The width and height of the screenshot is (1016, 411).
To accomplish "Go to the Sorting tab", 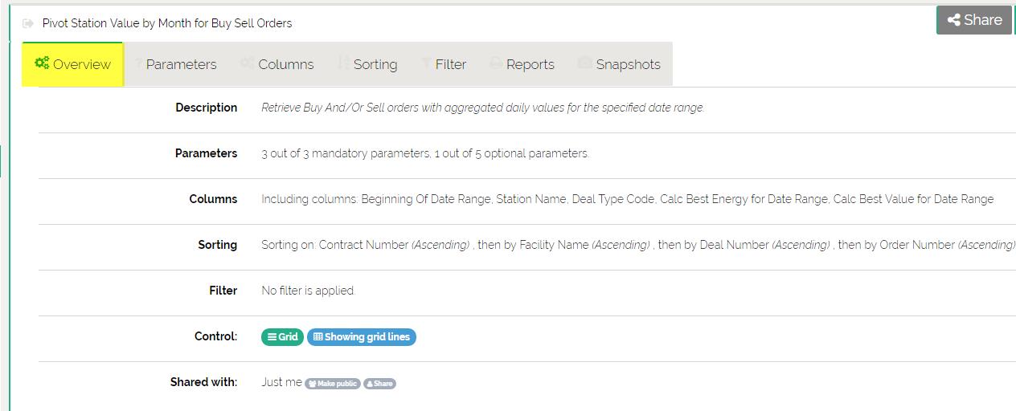I will pyautogui.click(x=375, y=64).
